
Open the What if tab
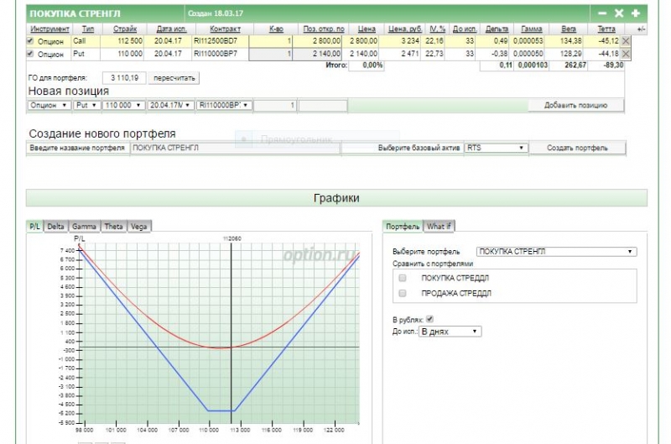pos(439,226)
